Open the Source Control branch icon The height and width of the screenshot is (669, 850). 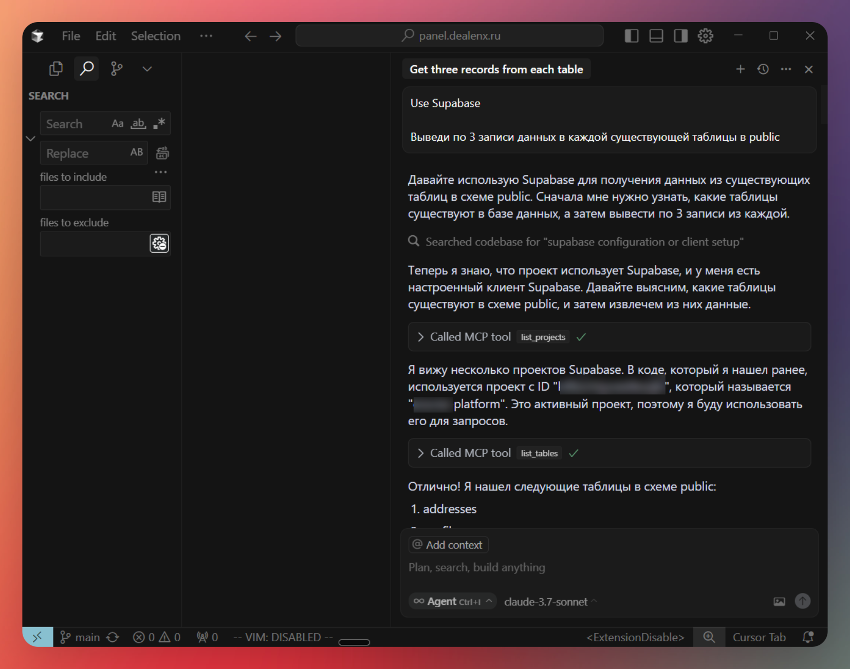tap(117, 68)
